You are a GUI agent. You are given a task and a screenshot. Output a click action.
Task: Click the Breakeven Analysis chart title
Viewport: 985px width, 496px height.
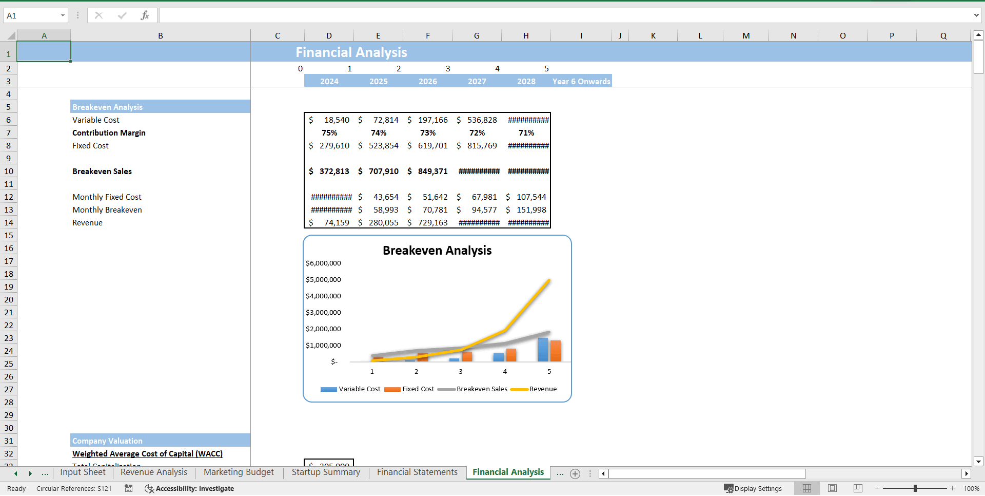tap(437, 250)
